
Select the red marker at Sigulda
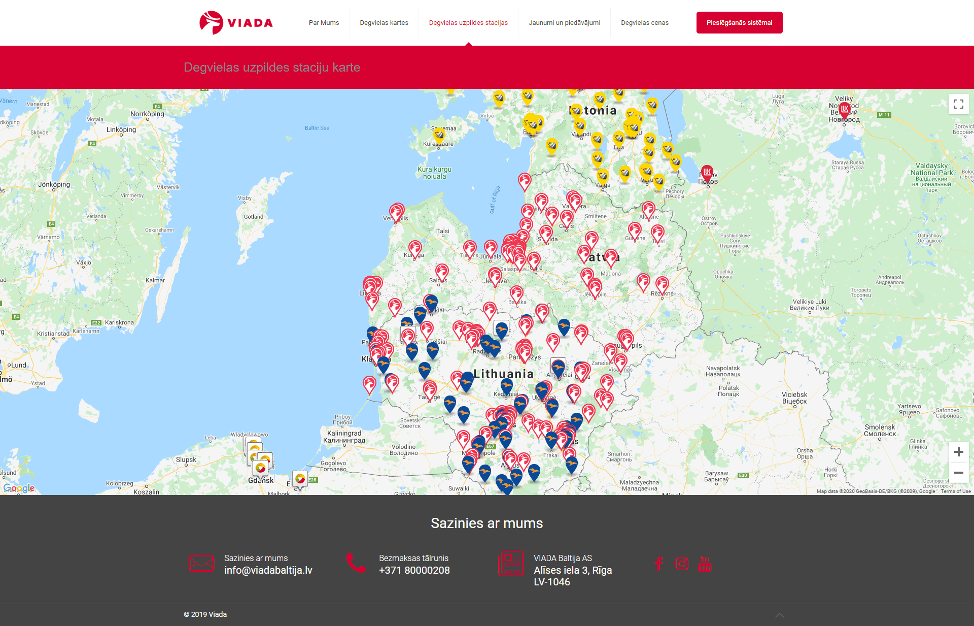[x=546, y=235]
